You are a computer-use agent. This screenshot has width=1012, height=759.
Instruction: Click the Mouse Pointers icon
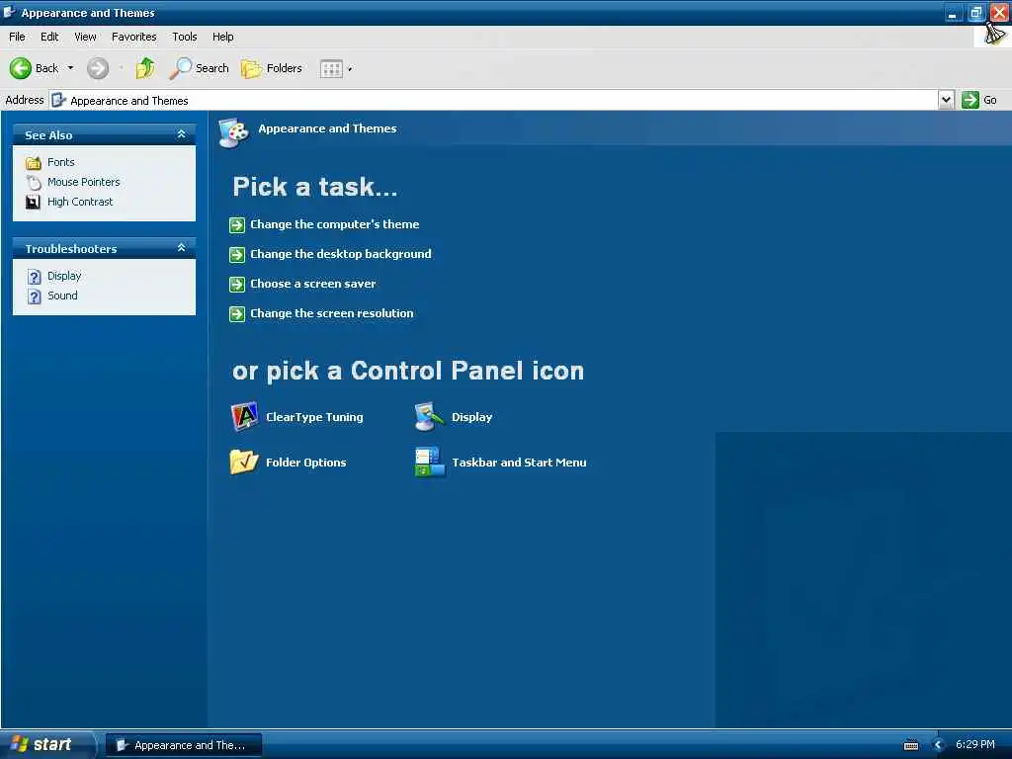click(34, 183)
